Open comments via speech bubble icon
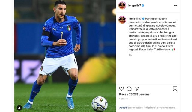 click(x=129, y=89)
